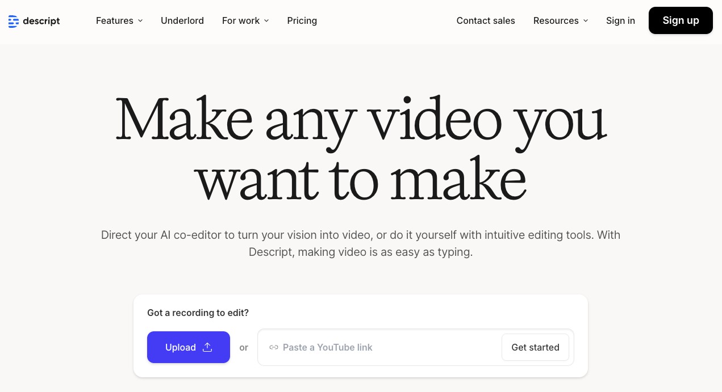Image resolution: width=722 pixels, height=392 pixels.
Task: Click the Contact sales link
Action: (x=485, y=20)
